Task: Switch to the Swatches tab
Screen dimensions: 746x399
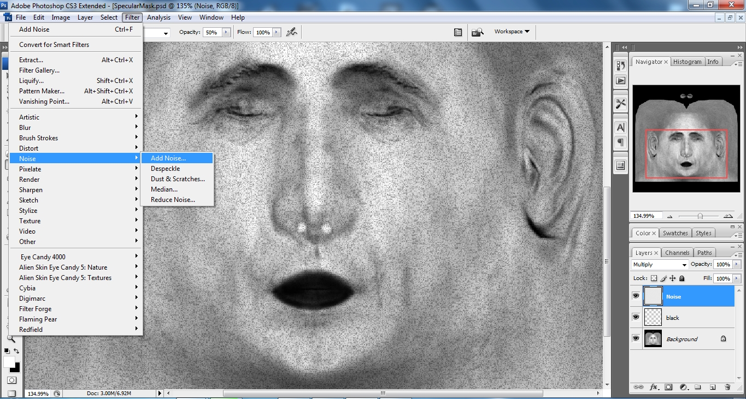Action: [675, 233]
